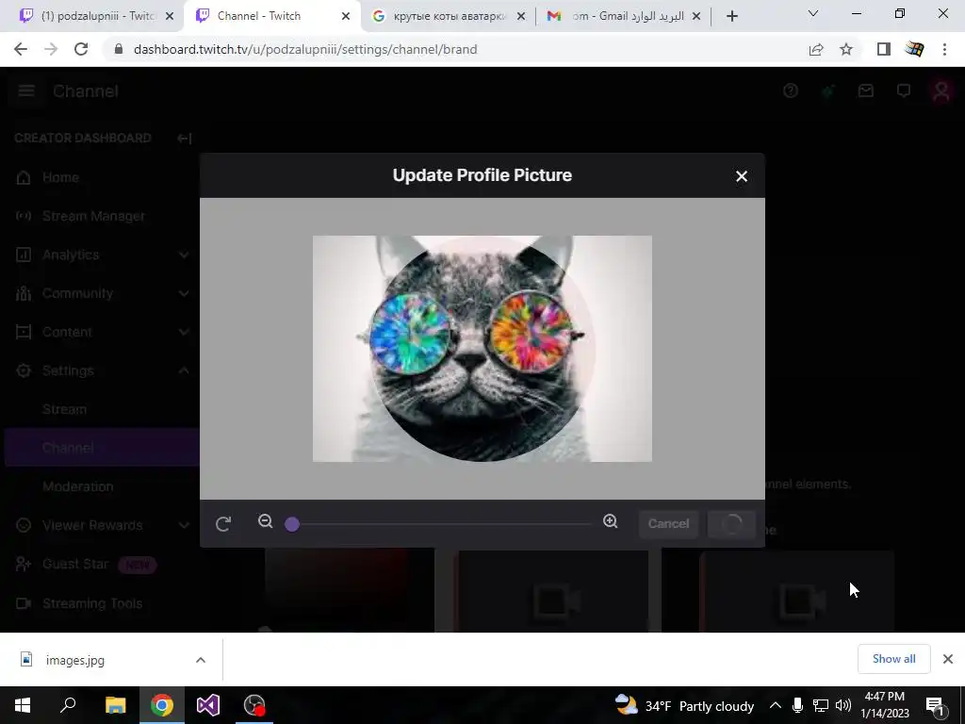Click the cat picture crop preview
The image size is (965, 724).
pos(482,349)
